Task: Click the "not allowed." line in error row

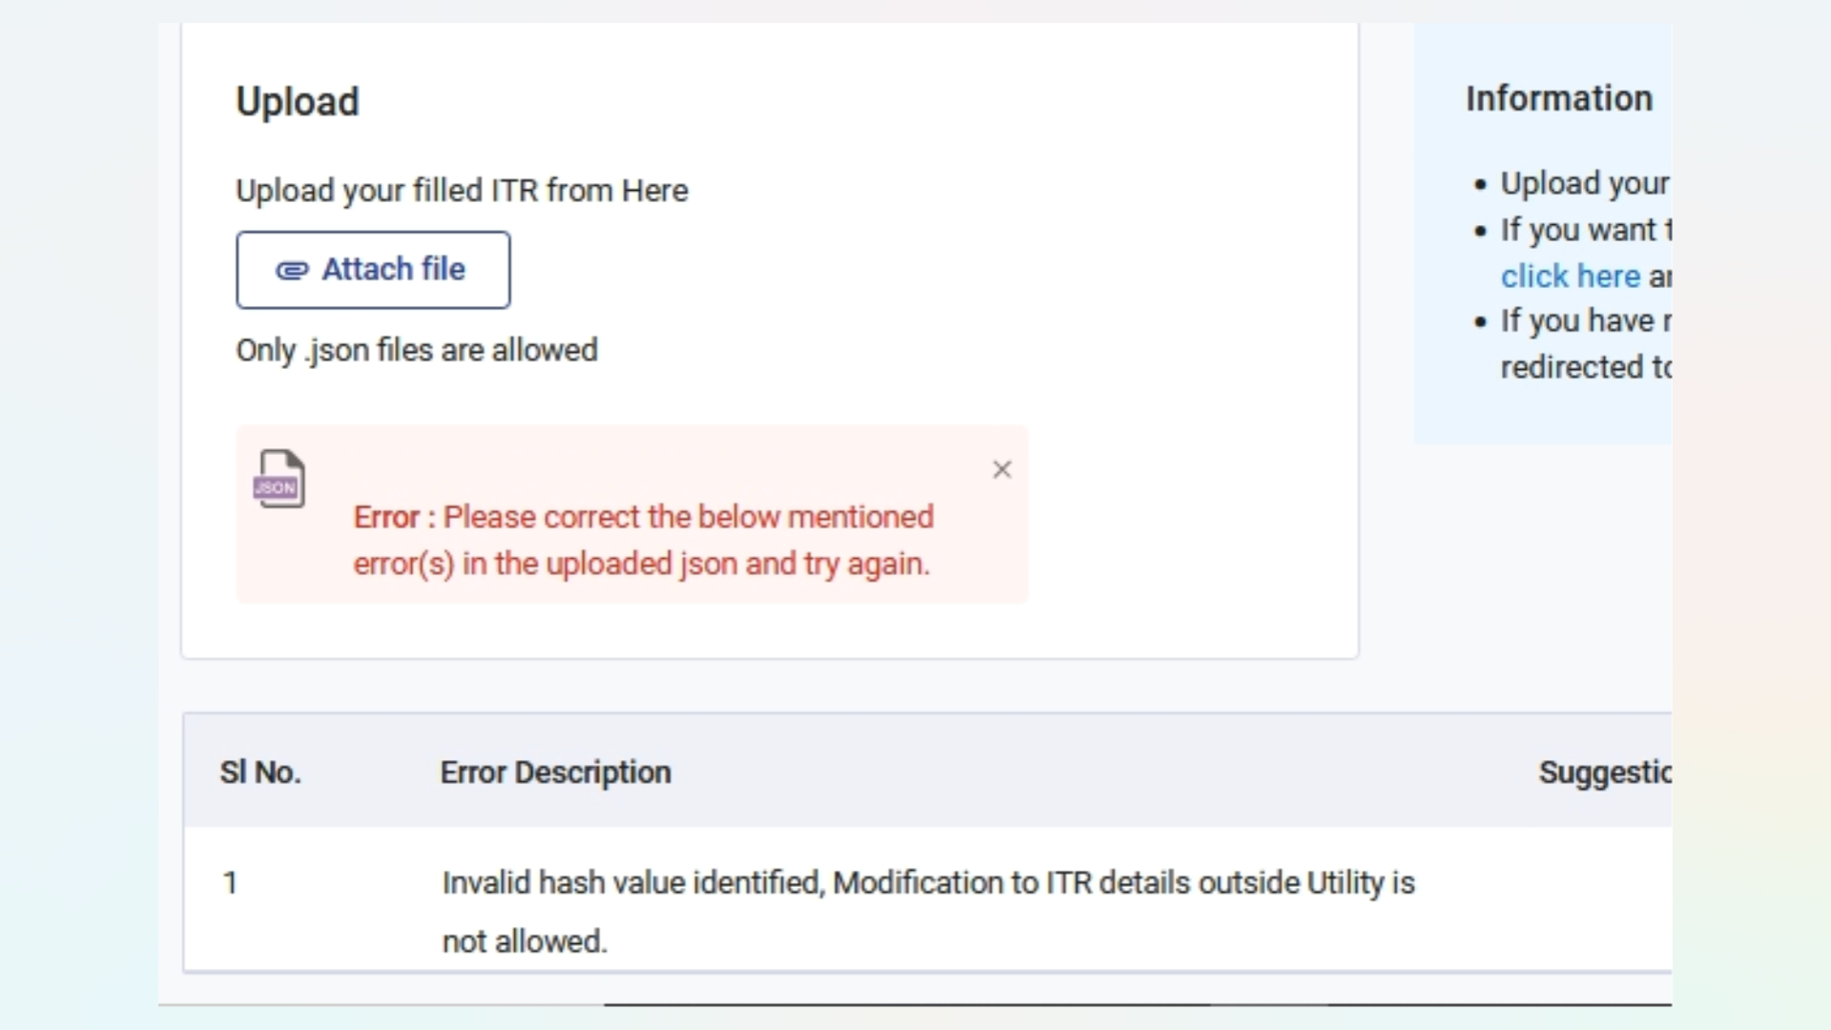Action: coord(525,941)
